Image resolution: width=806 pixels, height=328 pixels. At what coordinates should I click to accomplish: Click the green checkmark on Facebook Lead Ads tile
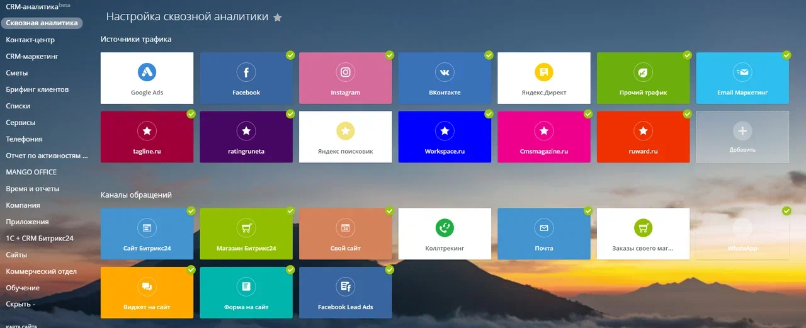point(390,269)
